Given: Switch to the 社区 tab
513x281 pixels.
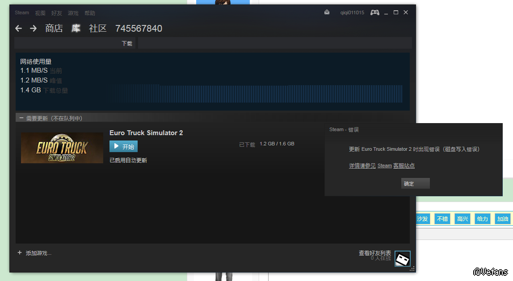Looking at the screenshot, I should click(98, 29).
